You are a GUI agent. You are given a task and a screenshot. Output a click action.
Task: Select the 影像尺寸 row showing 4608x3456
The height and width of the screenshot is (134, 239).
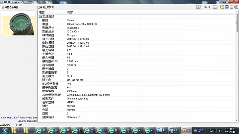click(x=136, y=28)
